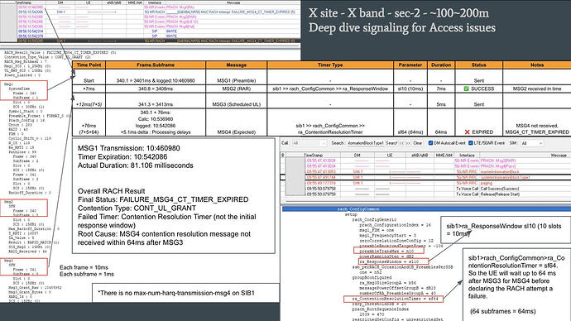
Task: Select the masterInformationBlock row
Action: click(425, 171)
